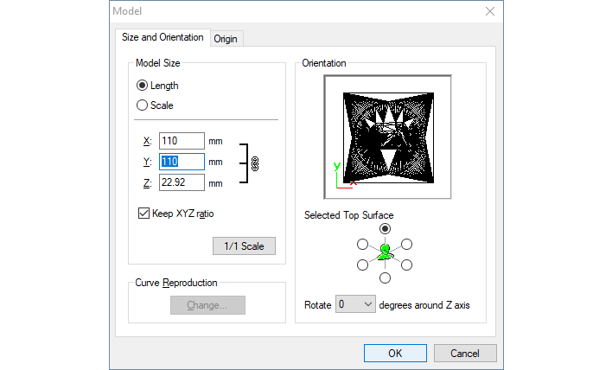The width and height of the screenshot is (612, 370).
Task: Switch to Size and Orientation tab
Action: [163, 37]
